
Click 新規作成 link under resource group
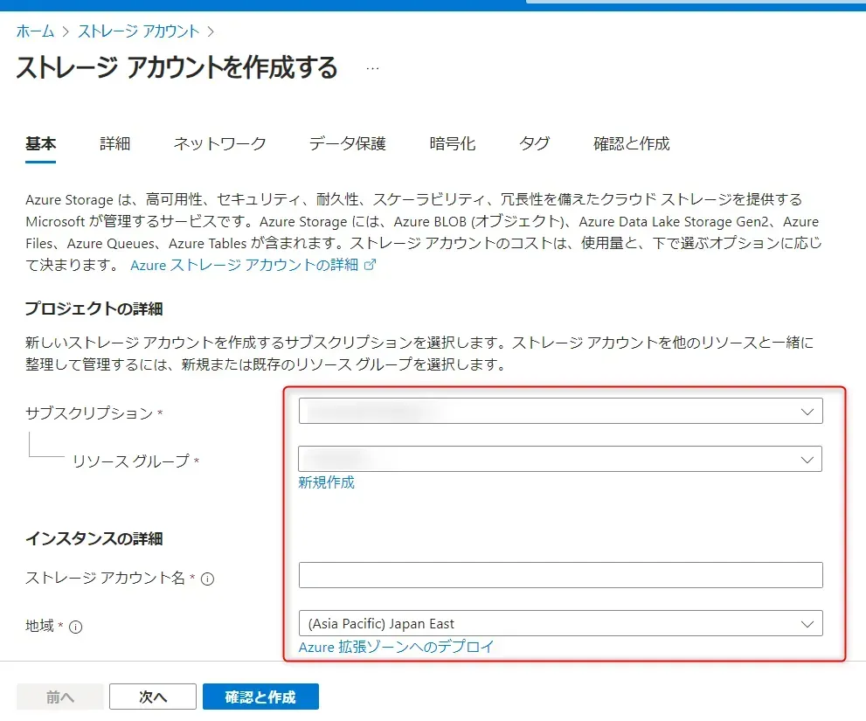326,482
